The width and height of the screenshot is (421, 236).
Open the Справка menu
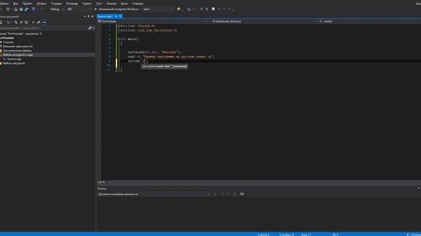click(x=137, y=3)
